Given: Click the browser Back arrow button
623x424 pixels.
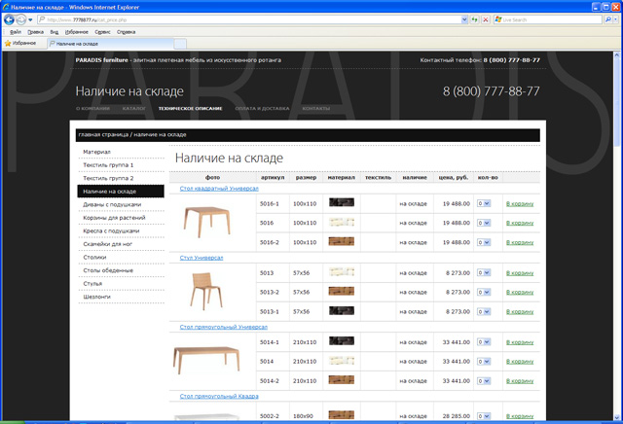Looking at the screenshot, I should [9, 19].
